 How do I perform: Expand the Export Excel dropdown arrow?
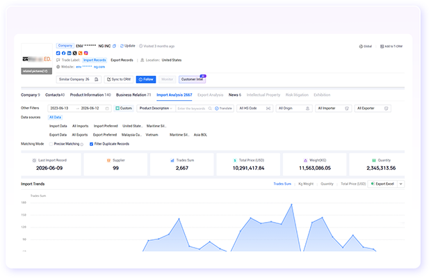tap(401, 184)
